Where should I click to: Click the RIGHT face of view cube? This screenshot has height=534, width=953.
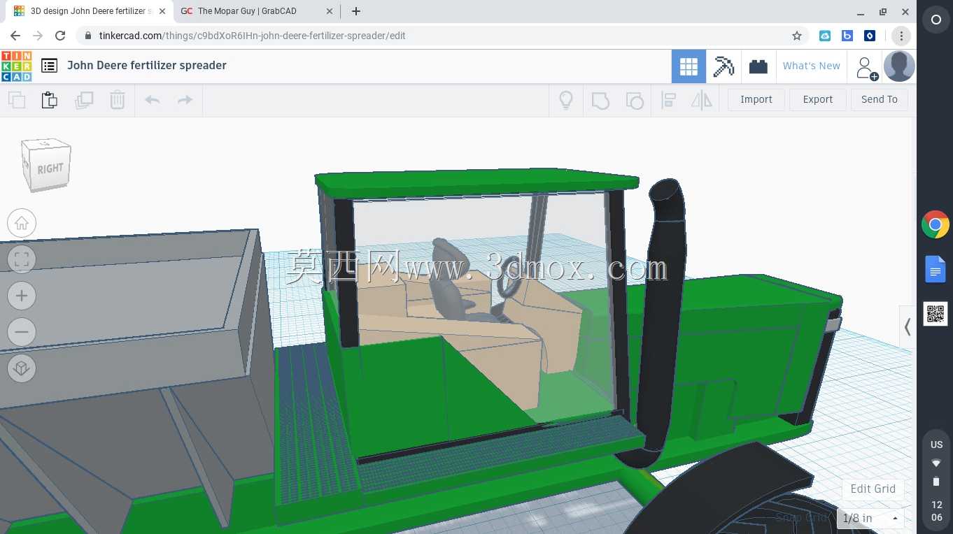pyautogui.click(x=50, y=168)
